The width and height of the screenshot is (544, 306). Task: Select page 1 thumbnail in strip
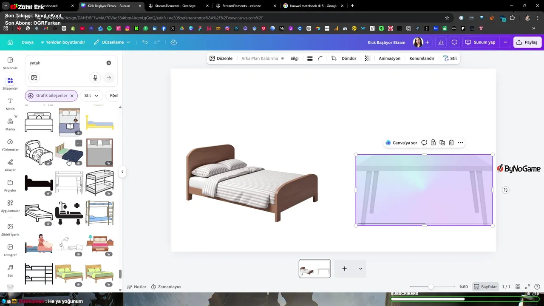pos(314,269)
